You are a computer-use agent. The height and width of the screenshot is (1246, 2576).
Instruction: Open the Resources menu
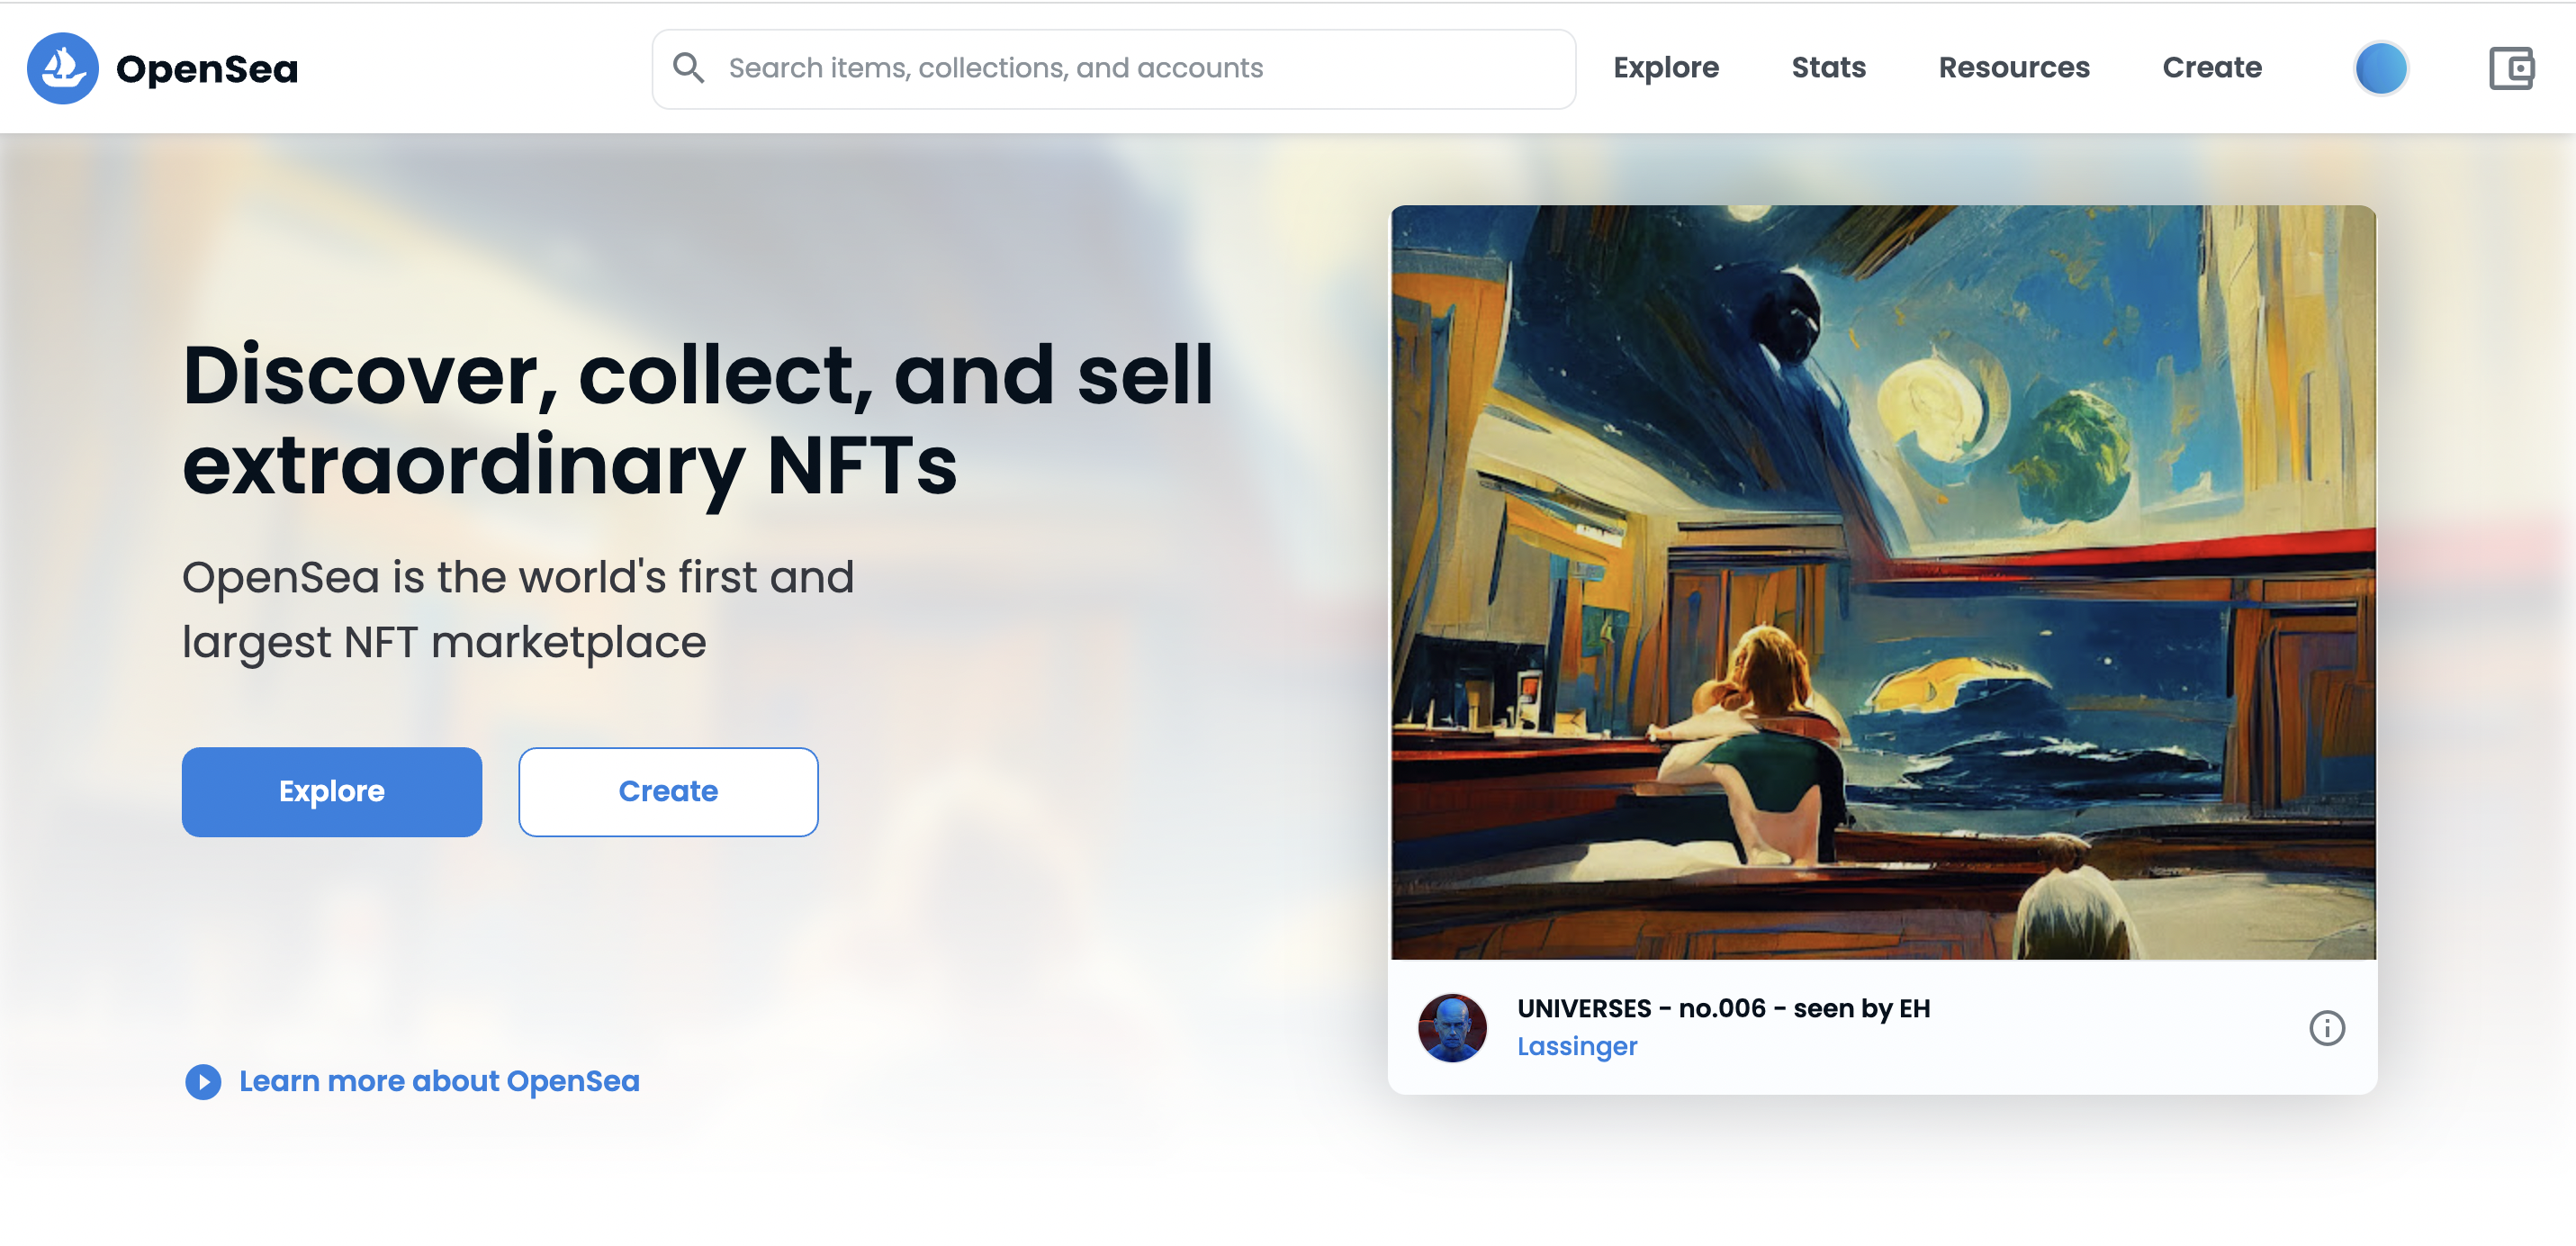[x=2013, y=68]
